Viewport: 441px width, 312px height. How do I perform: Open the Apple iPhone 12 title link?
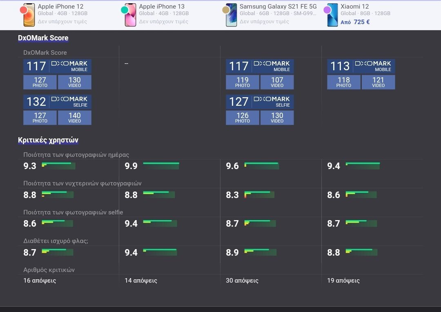point(60,6)
